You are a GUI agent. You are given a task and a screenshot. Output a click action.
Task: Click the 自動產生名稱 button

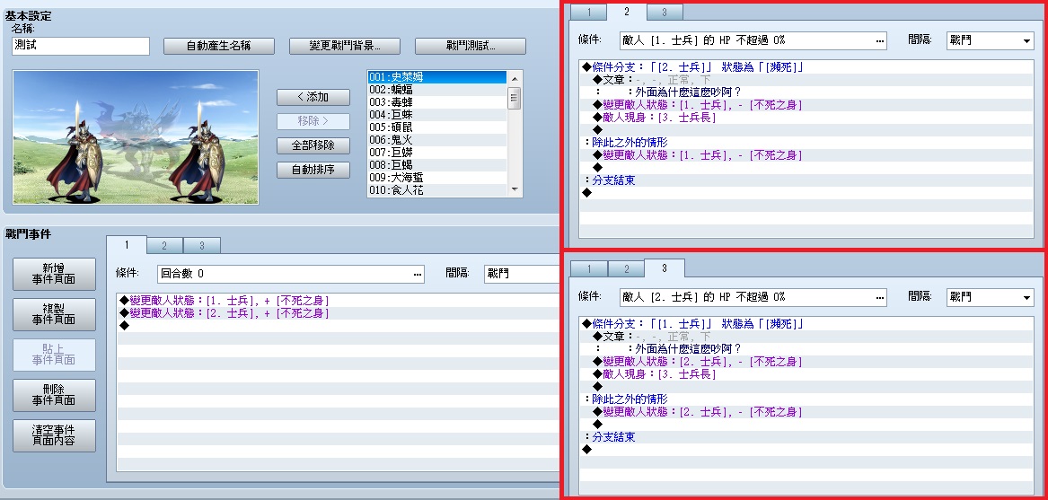pyautogui.click(x=219, y=46)
